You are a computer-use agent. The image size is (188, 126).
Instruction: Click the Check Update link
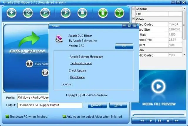tap(77, 71)
